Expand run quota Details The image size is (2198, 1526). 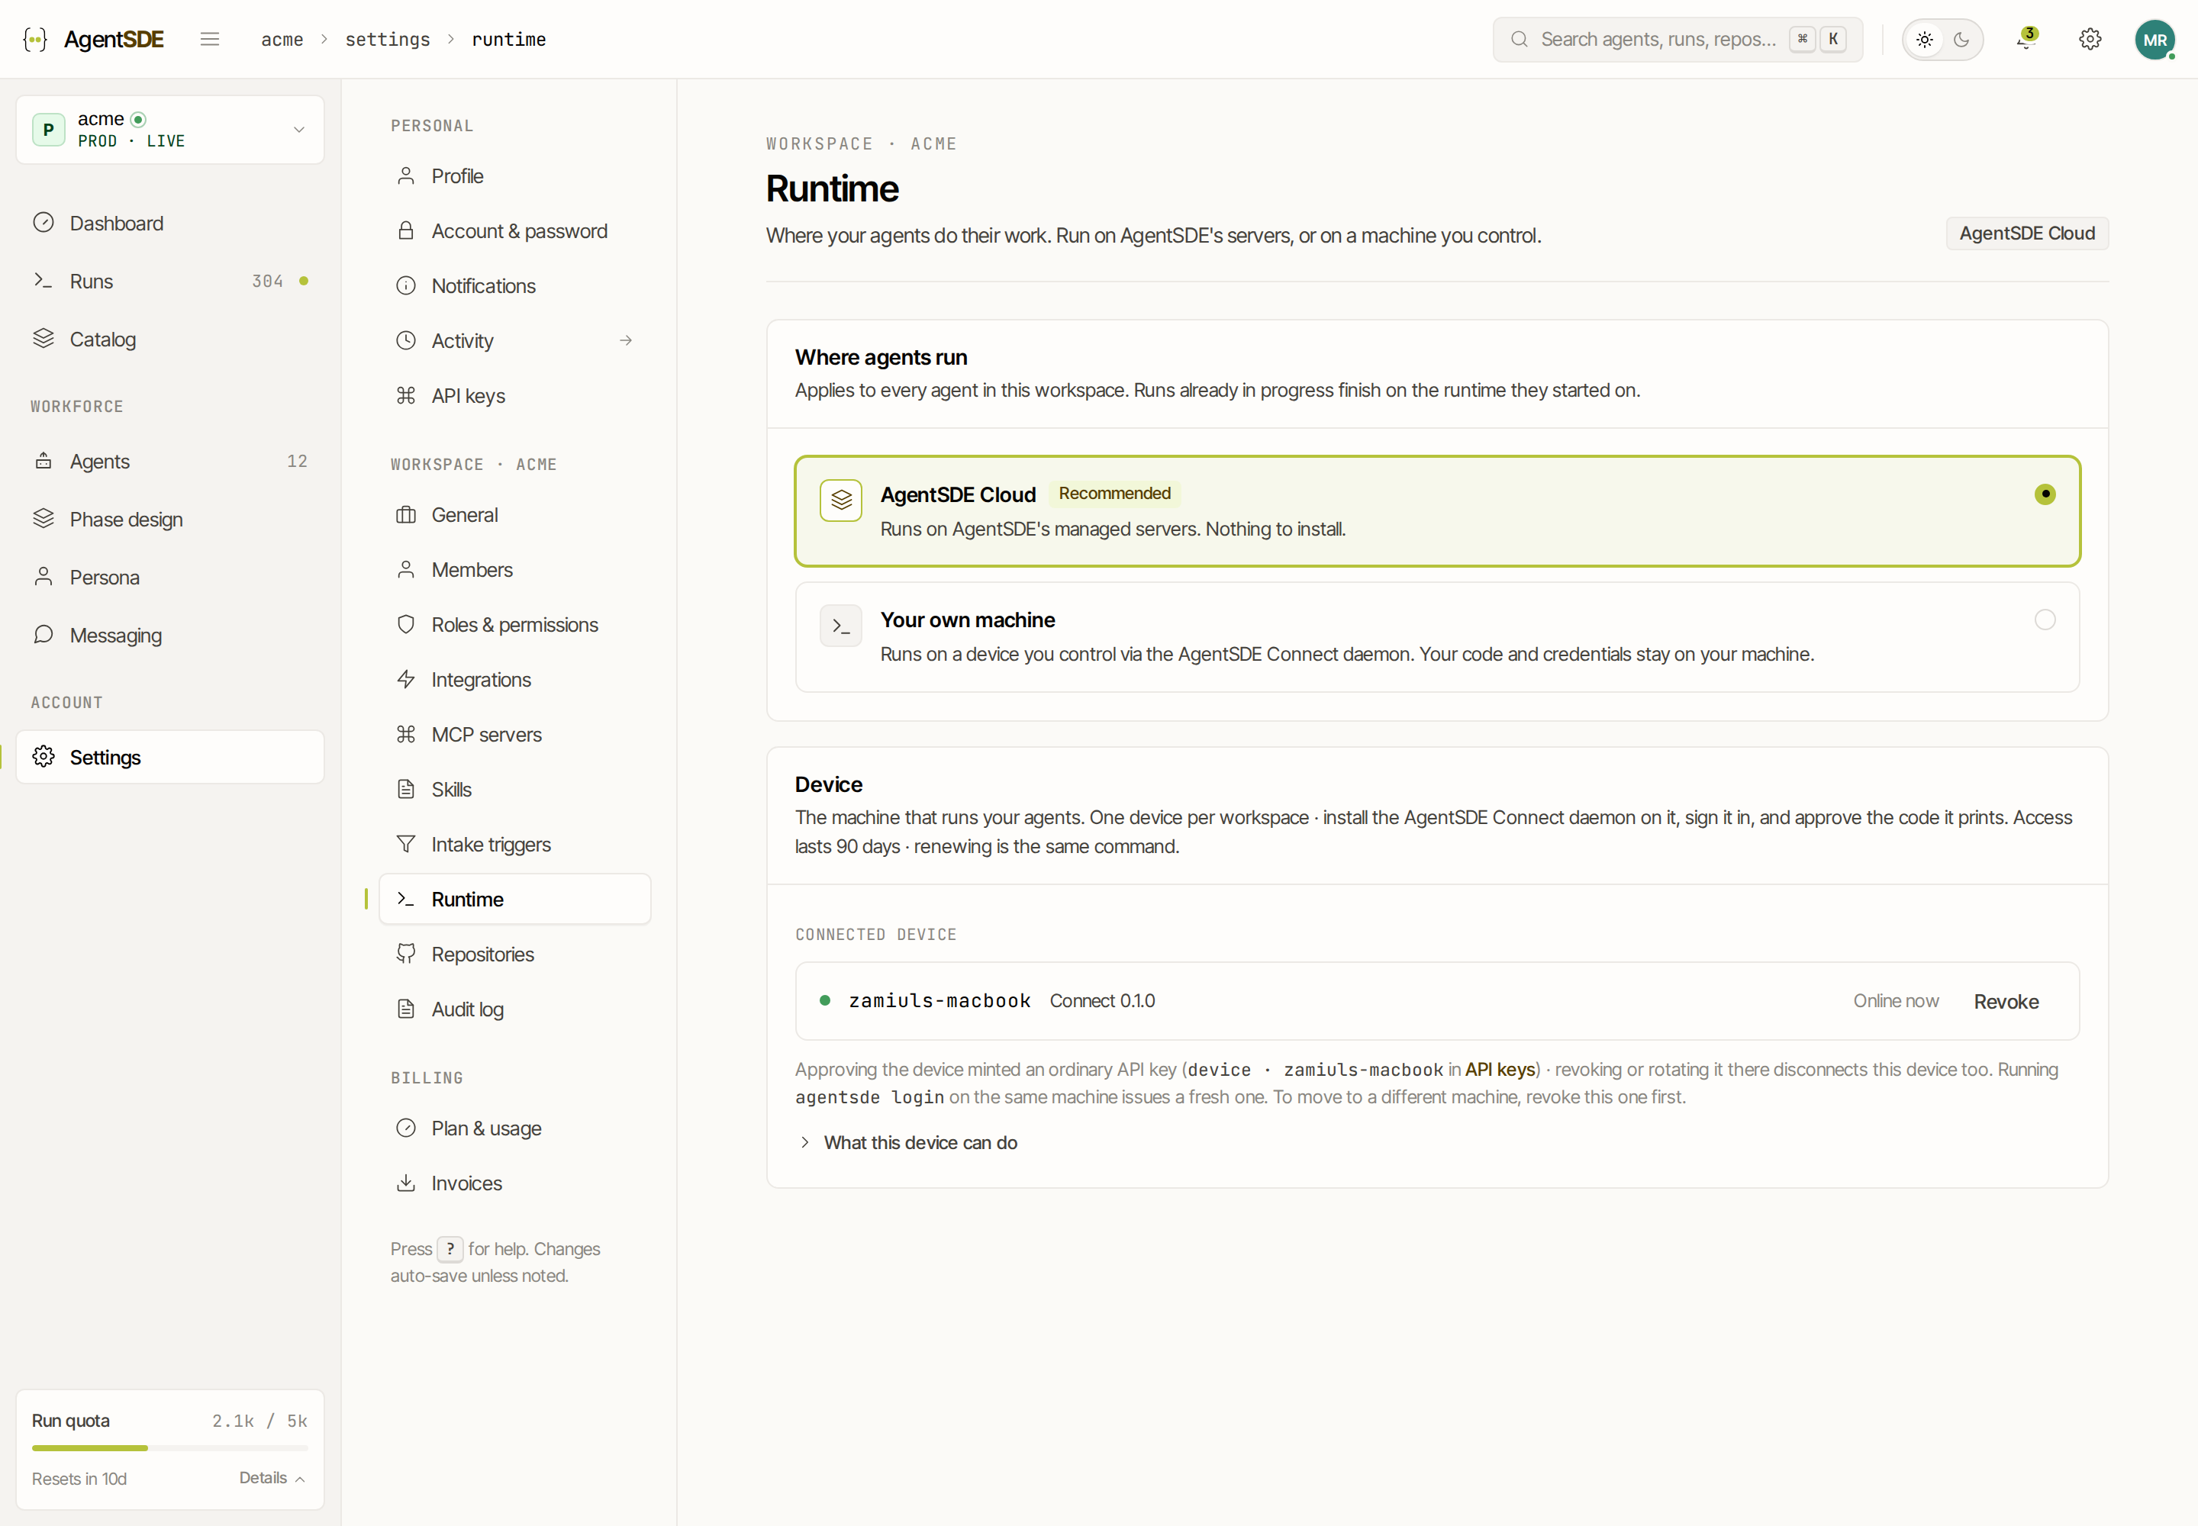pos(272,1477)
